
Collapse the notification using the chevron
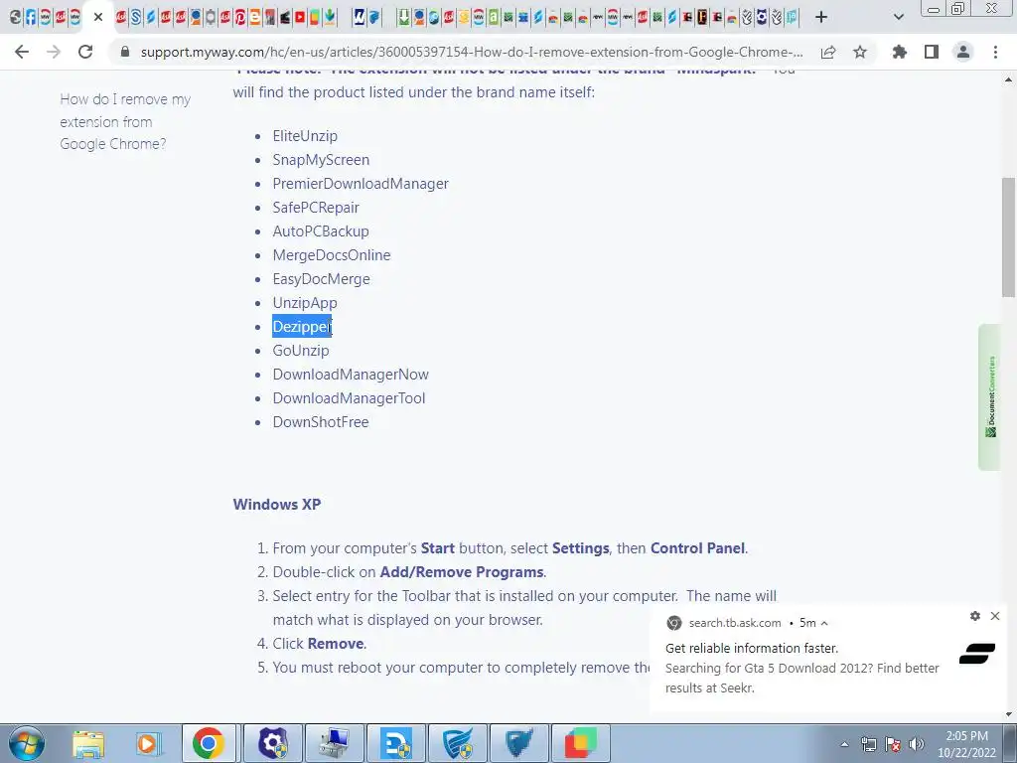(x=824, y=623)
